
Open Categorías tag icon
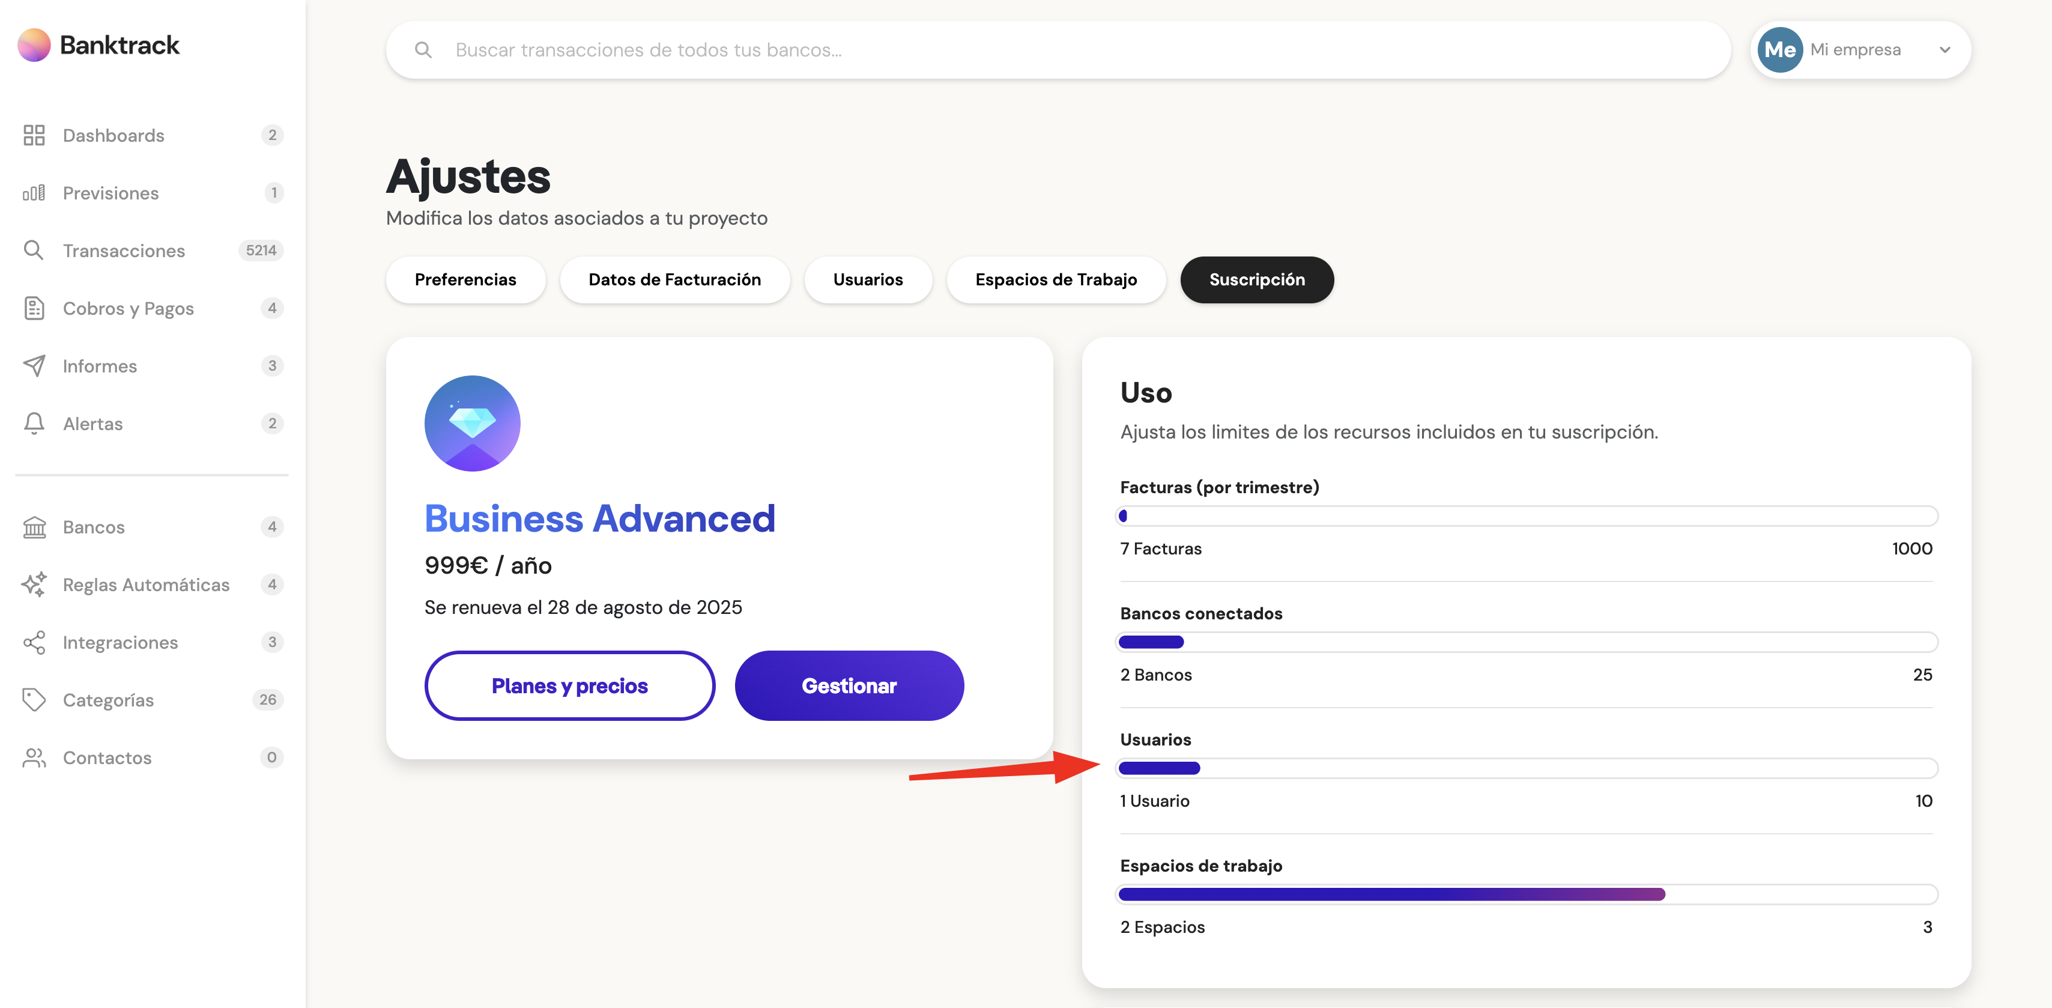pyautogui.click(x=34, y=700)
